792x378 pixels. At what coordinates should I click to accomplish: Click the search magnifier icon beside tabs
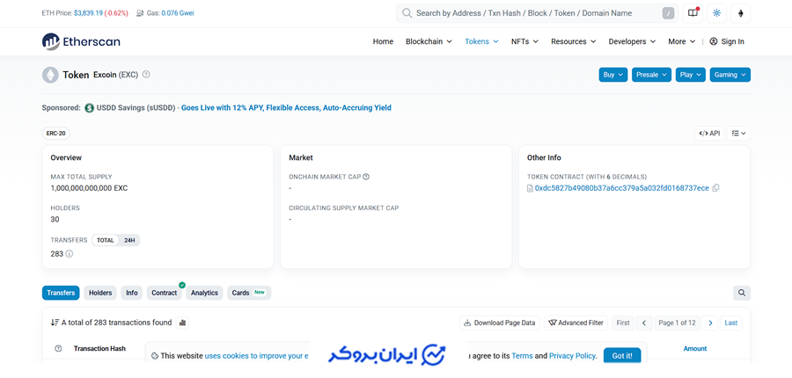[x=741, y=293]
